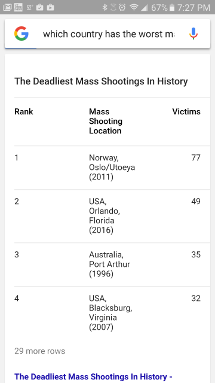
Task: Tap the Rank column header
Action: click(24, 112)
